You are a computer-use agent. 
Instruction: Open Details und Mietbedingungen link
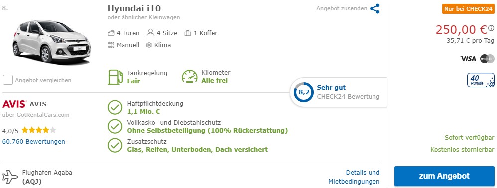coord(354,177)
